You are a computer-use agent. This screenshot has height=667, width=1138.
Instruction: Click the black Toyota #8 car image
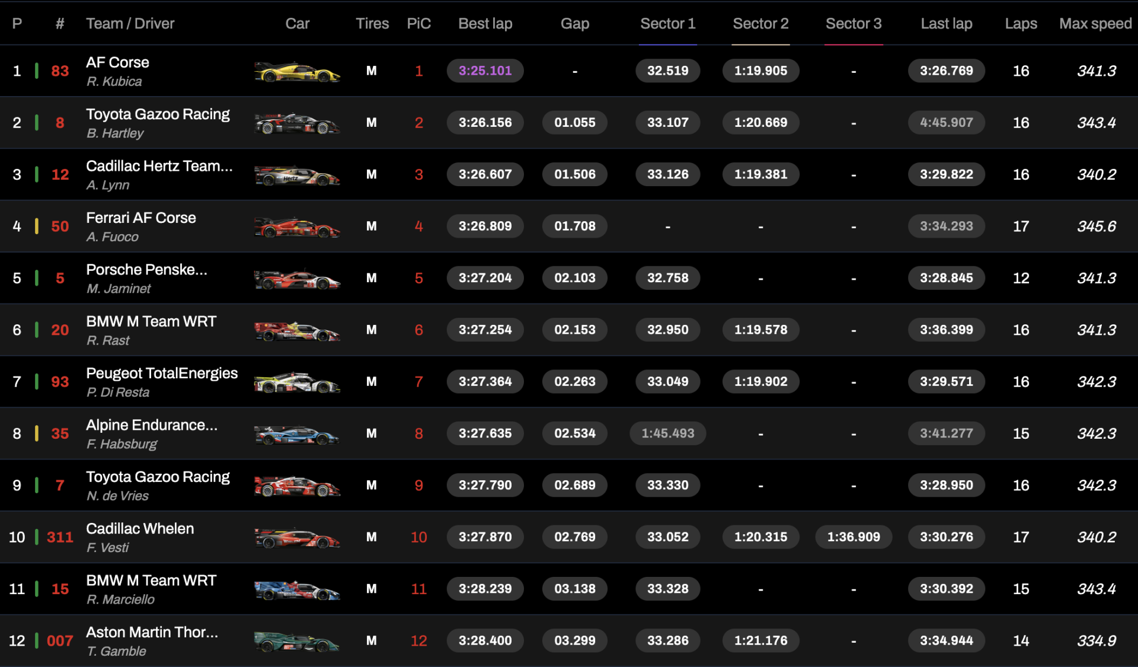[x=297, y=123]
